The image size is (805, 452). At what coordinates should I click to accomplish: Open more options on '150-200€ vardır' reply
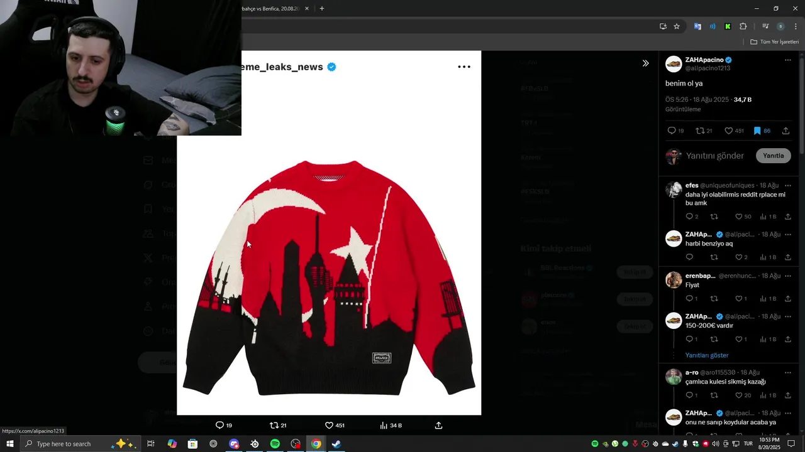pyautogui.click(x=787, y=316)
